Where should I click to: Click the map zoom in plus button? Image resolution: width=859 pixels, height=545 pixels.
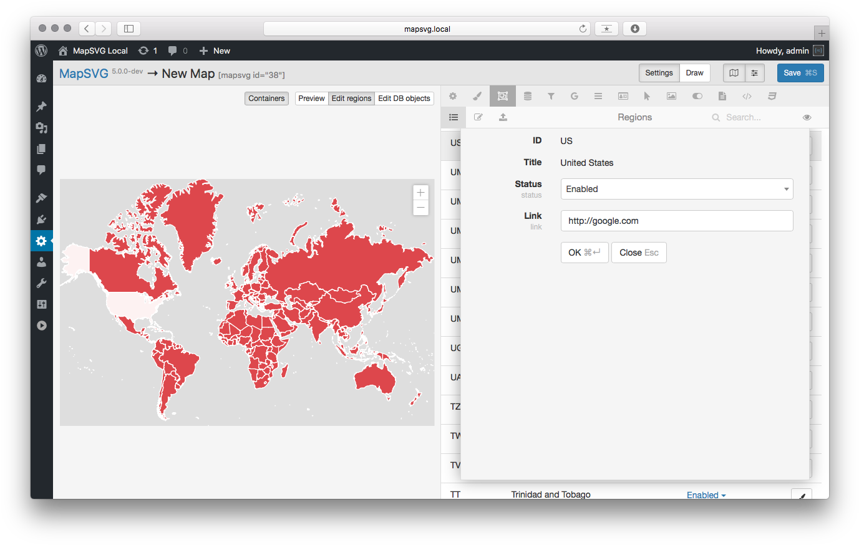pyautogui.click(x=420, y=193)
